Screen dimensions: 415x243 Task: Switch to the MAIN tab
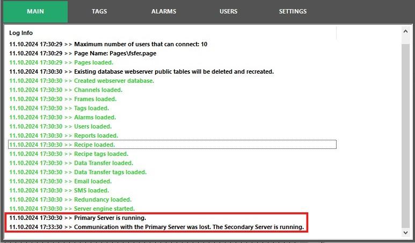[x=35, y=11]
